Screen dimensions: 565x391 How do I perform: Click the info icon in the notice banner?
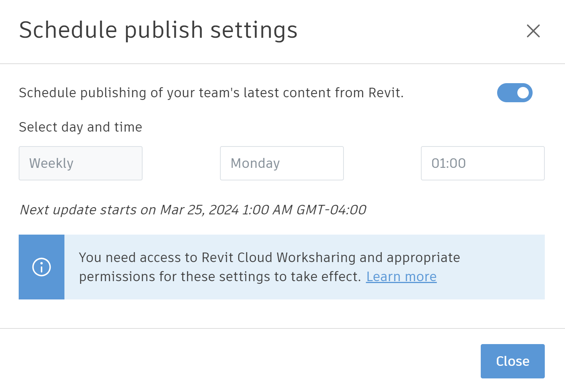[x=41, y=267]
